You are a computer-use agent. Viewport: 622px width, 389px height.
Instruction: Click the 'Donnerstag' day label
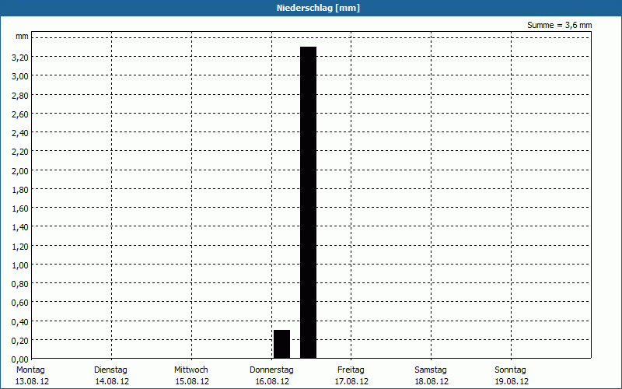[x=271, y=370]
